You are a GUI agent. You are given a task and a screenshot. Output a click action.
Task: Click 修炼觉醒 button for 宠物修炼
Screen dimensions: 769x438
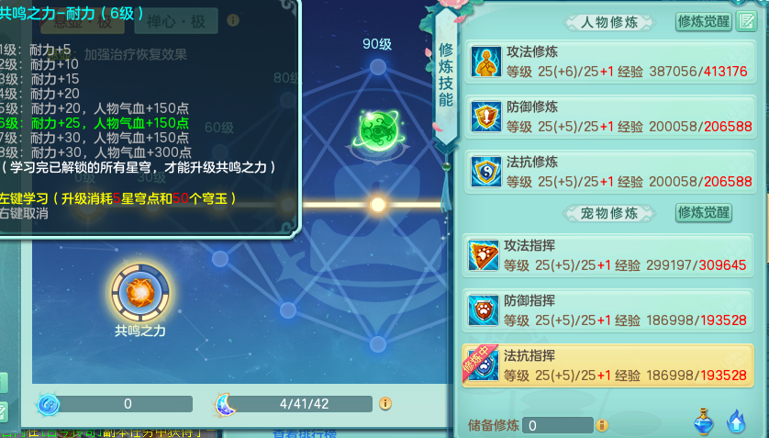coord(703,212)
